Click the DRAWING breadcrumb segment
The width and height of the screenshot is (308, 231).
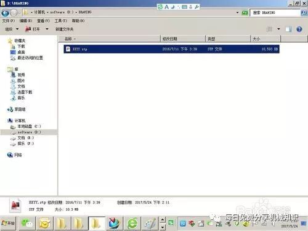85,12
